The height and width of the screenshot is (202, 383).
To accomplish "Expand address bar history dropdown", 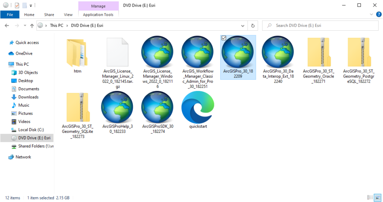I will (x=242, y=25).
